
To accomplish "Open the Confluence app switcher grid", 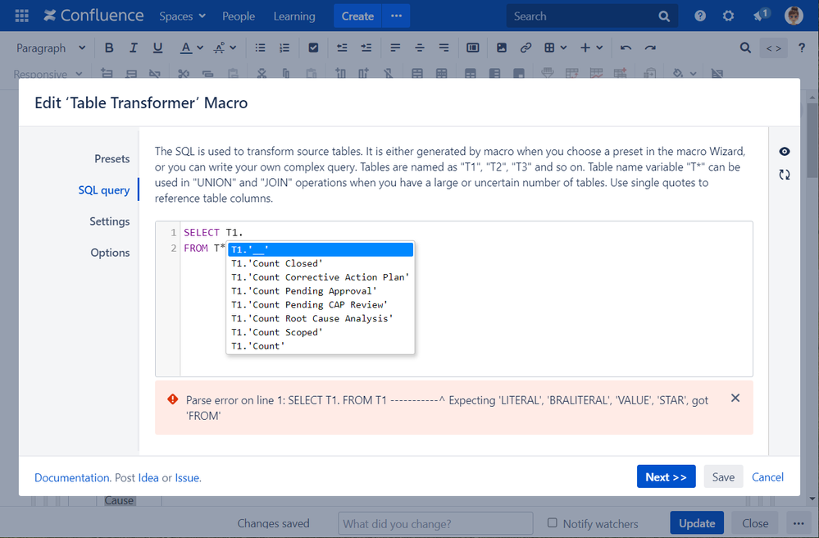I will pos(22,16).
